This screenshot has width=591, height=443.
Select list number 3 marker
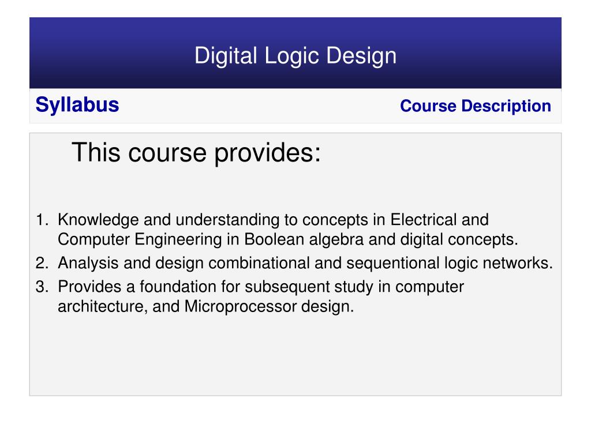[x=42, y=287]
